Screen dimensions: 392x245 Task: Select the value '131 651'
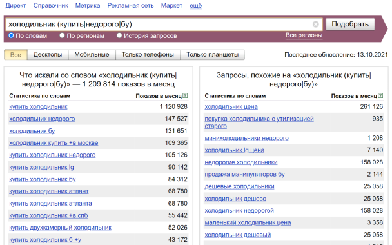(x=176, y=131)
